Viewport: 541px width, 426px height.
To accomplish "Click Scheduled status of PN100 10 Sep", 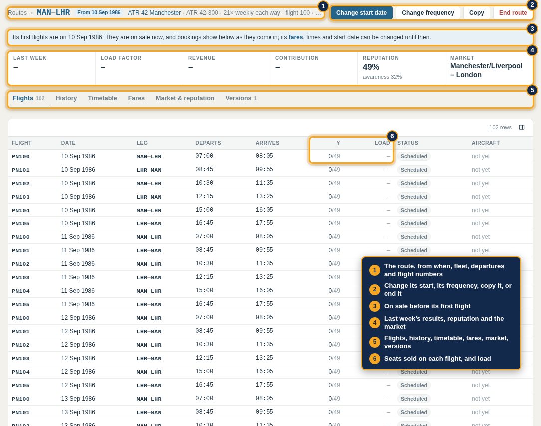I will coord(414,156).
